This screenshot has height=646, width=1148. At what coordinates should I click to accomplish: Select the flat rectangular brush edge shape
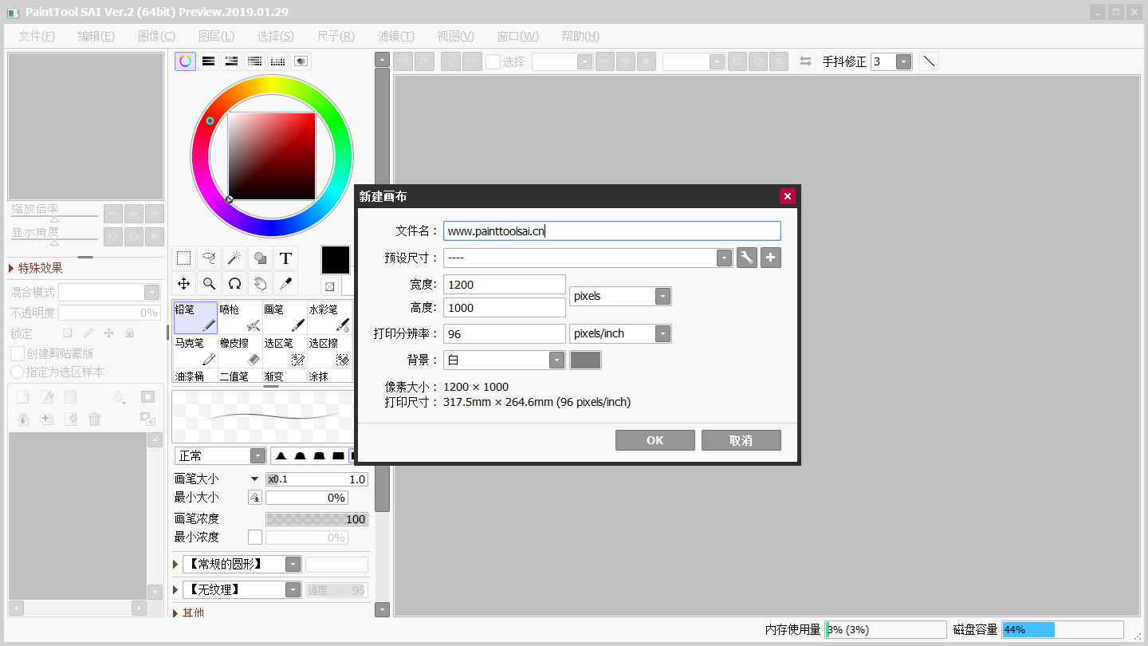[339, 456]
